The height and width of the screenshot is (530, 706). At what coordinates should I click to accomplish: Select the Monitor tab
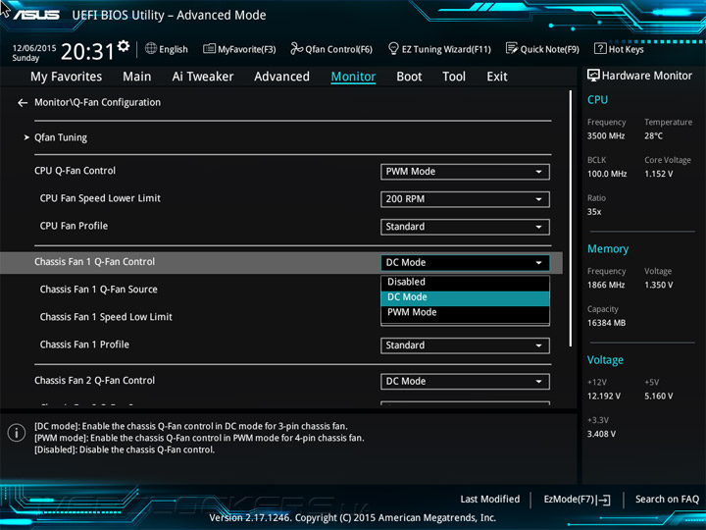[353, 77]
